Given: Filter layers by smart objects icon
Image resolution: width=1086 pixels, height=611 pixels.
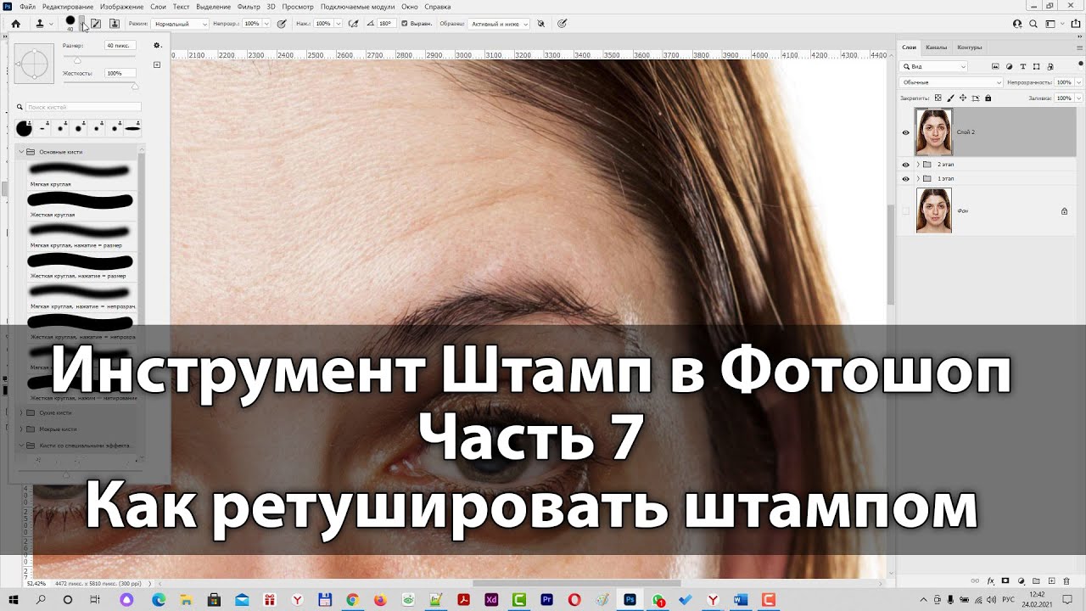Looking at the screenshot, I should [1051, 66].
